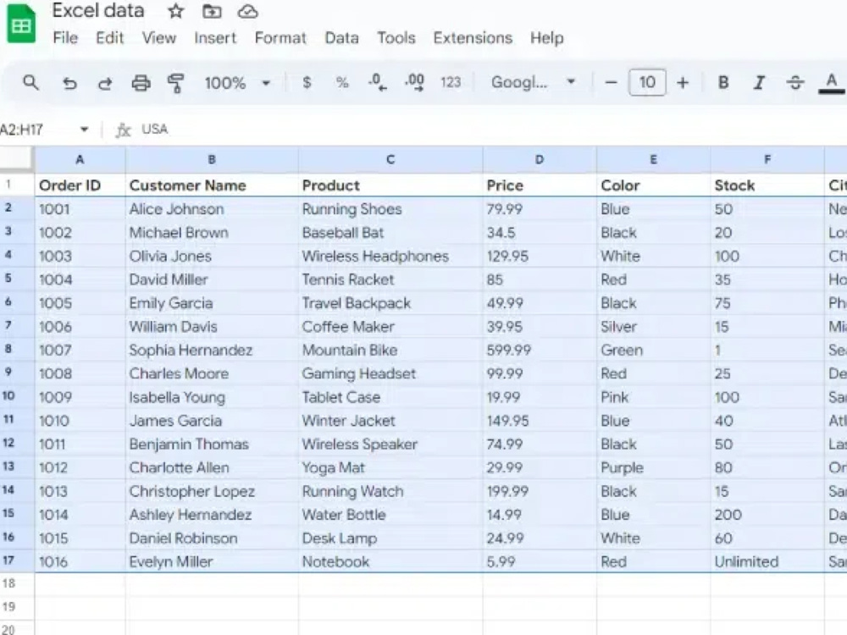847x635 pixels.
Task: Select the cell Mountain Bike
Action: click(x=390, y=350)
